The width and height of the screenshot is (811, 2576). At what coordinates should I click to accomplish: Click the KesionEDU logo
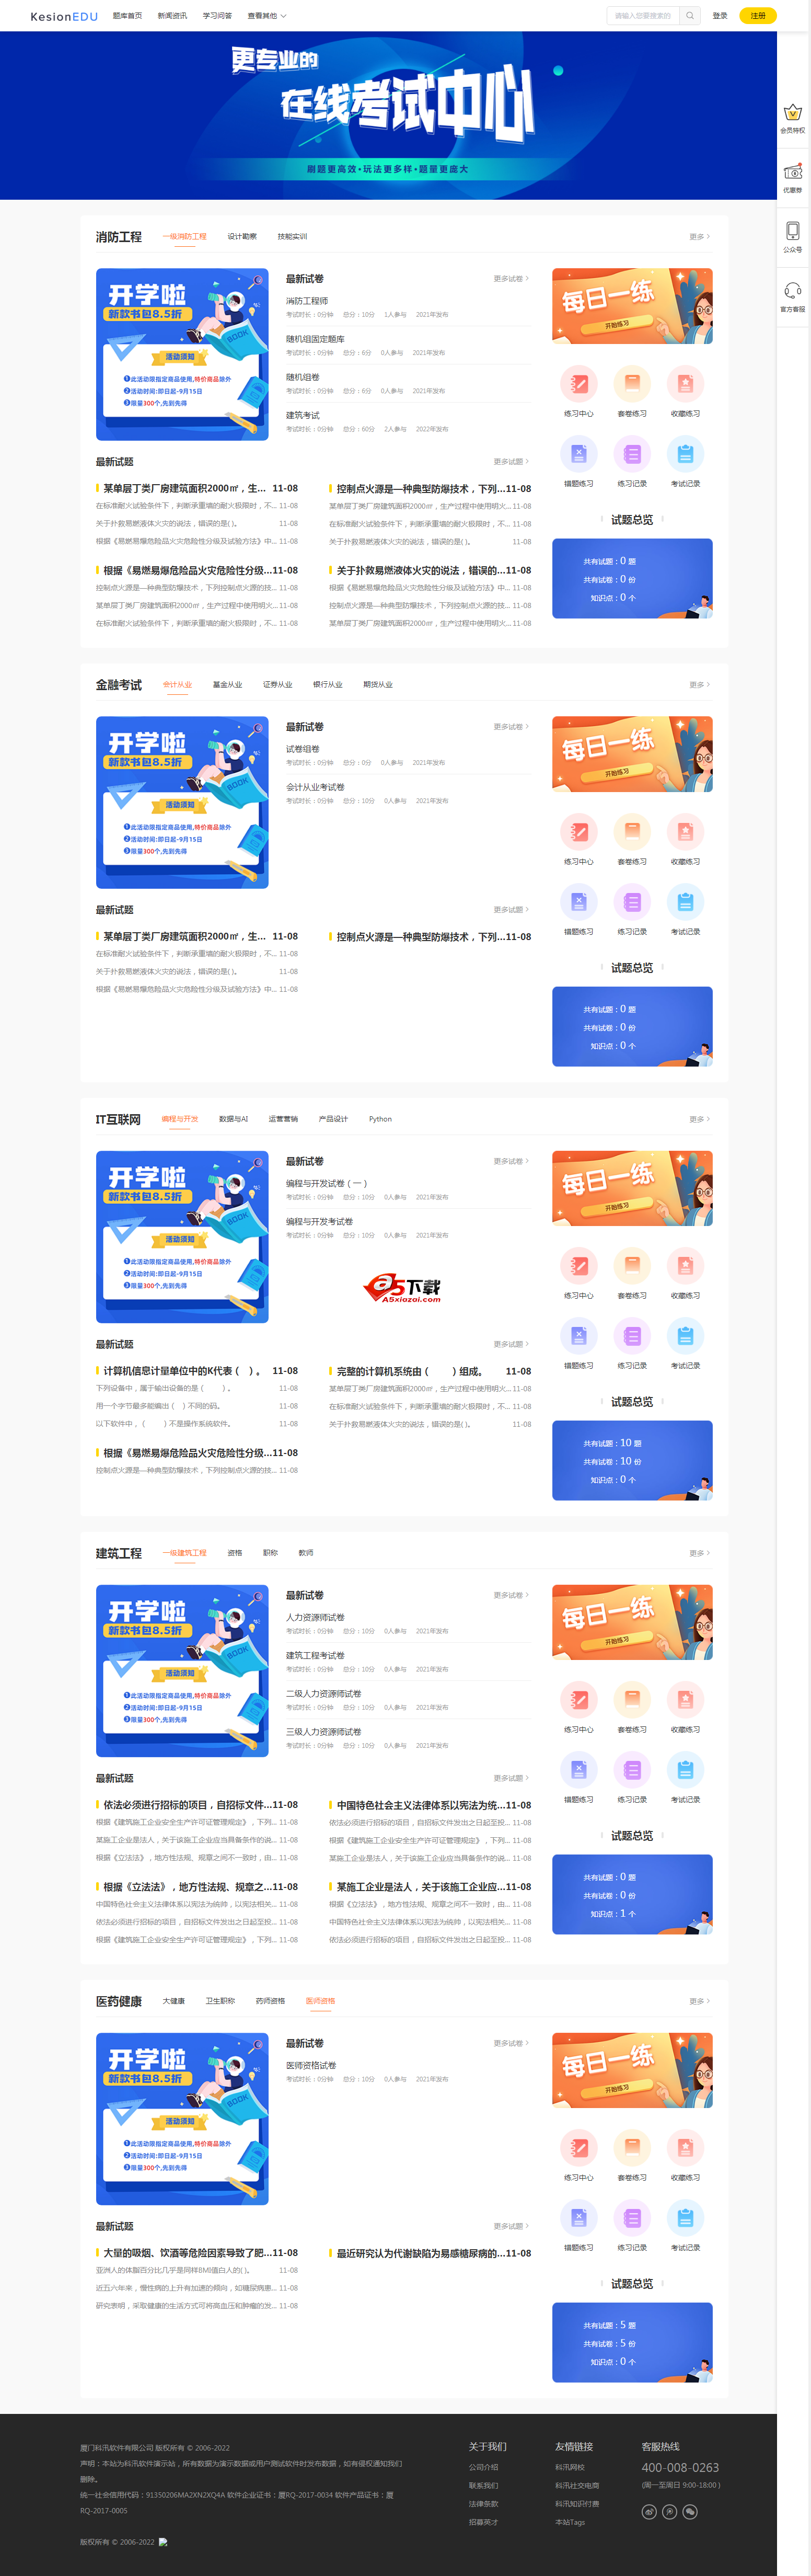[64, 16]
